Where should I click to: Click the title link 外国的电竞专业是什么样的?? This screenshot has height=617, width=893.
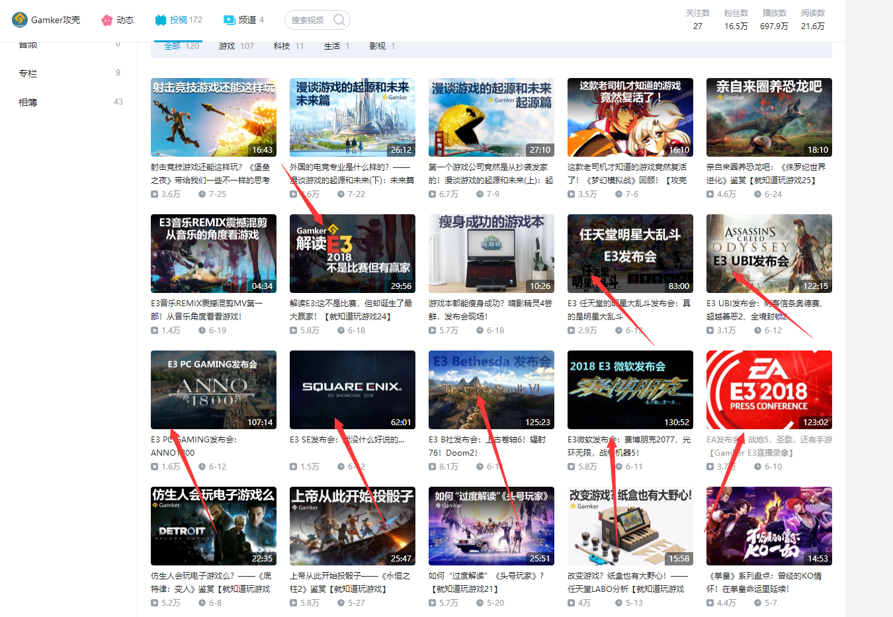tap(352, 174)
